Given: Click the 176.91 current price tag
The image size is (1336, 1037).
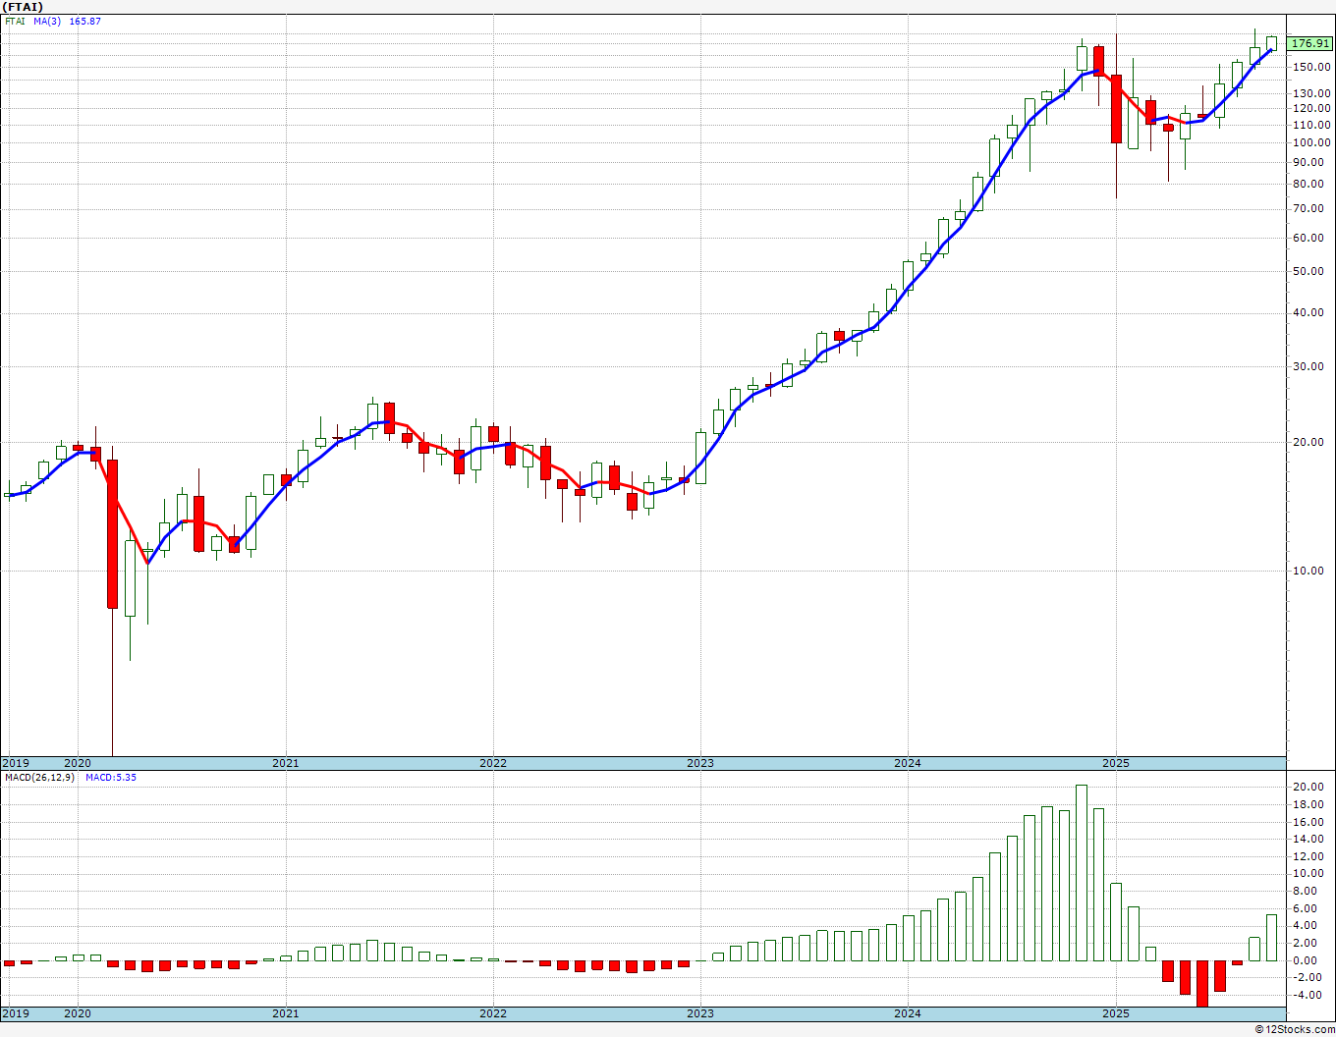Looking at the screenshot, I should coord(1310,43).
